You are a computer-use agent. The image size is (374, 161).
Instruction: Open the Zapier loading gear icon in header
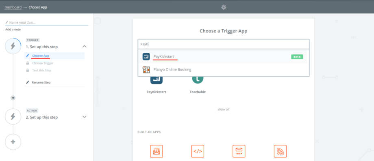pos(224,7)
